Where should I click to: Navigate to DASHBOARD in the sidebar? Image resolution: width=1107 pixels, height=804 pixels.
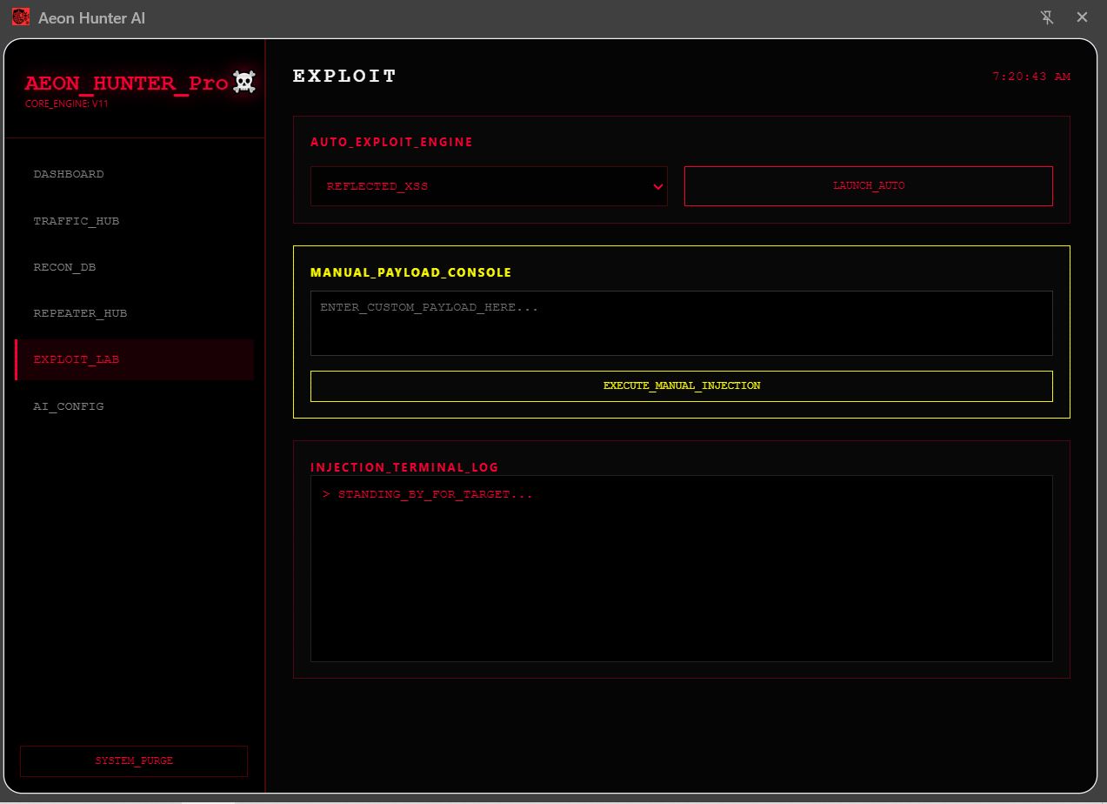click(69, 174)
